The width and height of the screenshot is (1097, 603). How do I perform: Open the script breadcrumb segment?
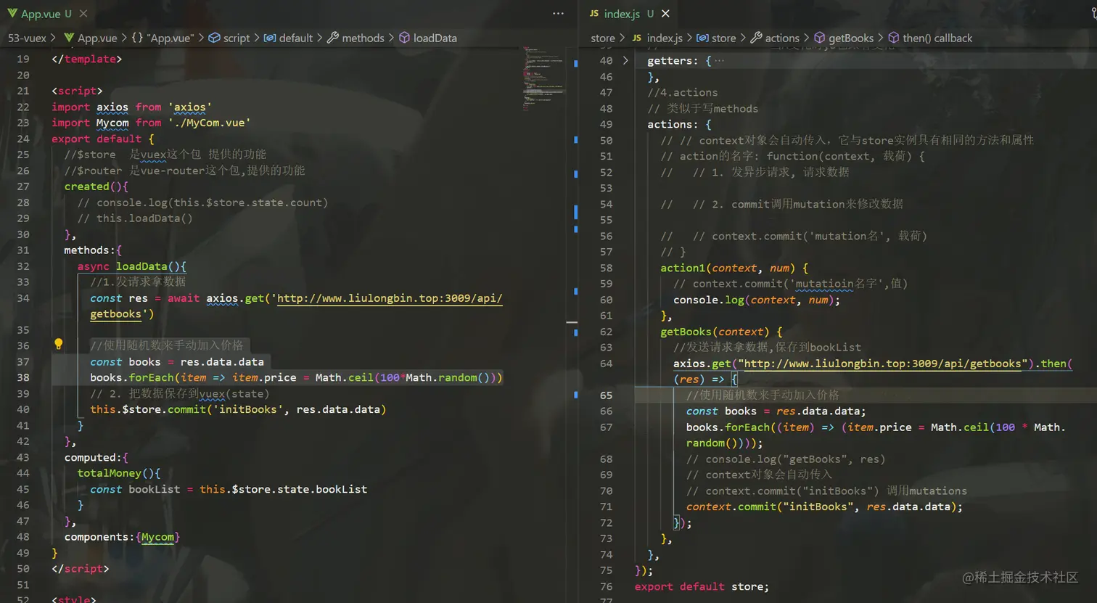point(229,38)
